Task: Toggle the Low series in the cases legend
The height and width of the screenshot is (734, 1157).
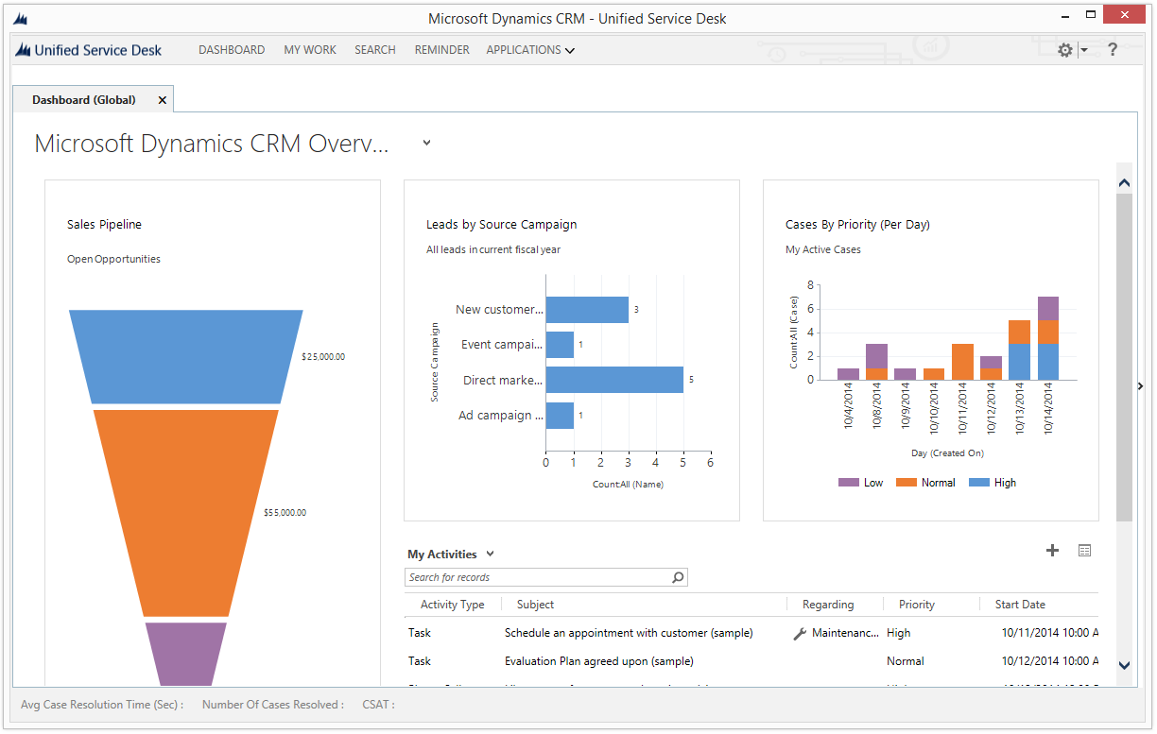Action: (861, 482)
